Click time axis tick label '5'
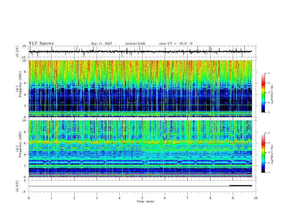This screenshot has height=222, width=288. [142, 198]
